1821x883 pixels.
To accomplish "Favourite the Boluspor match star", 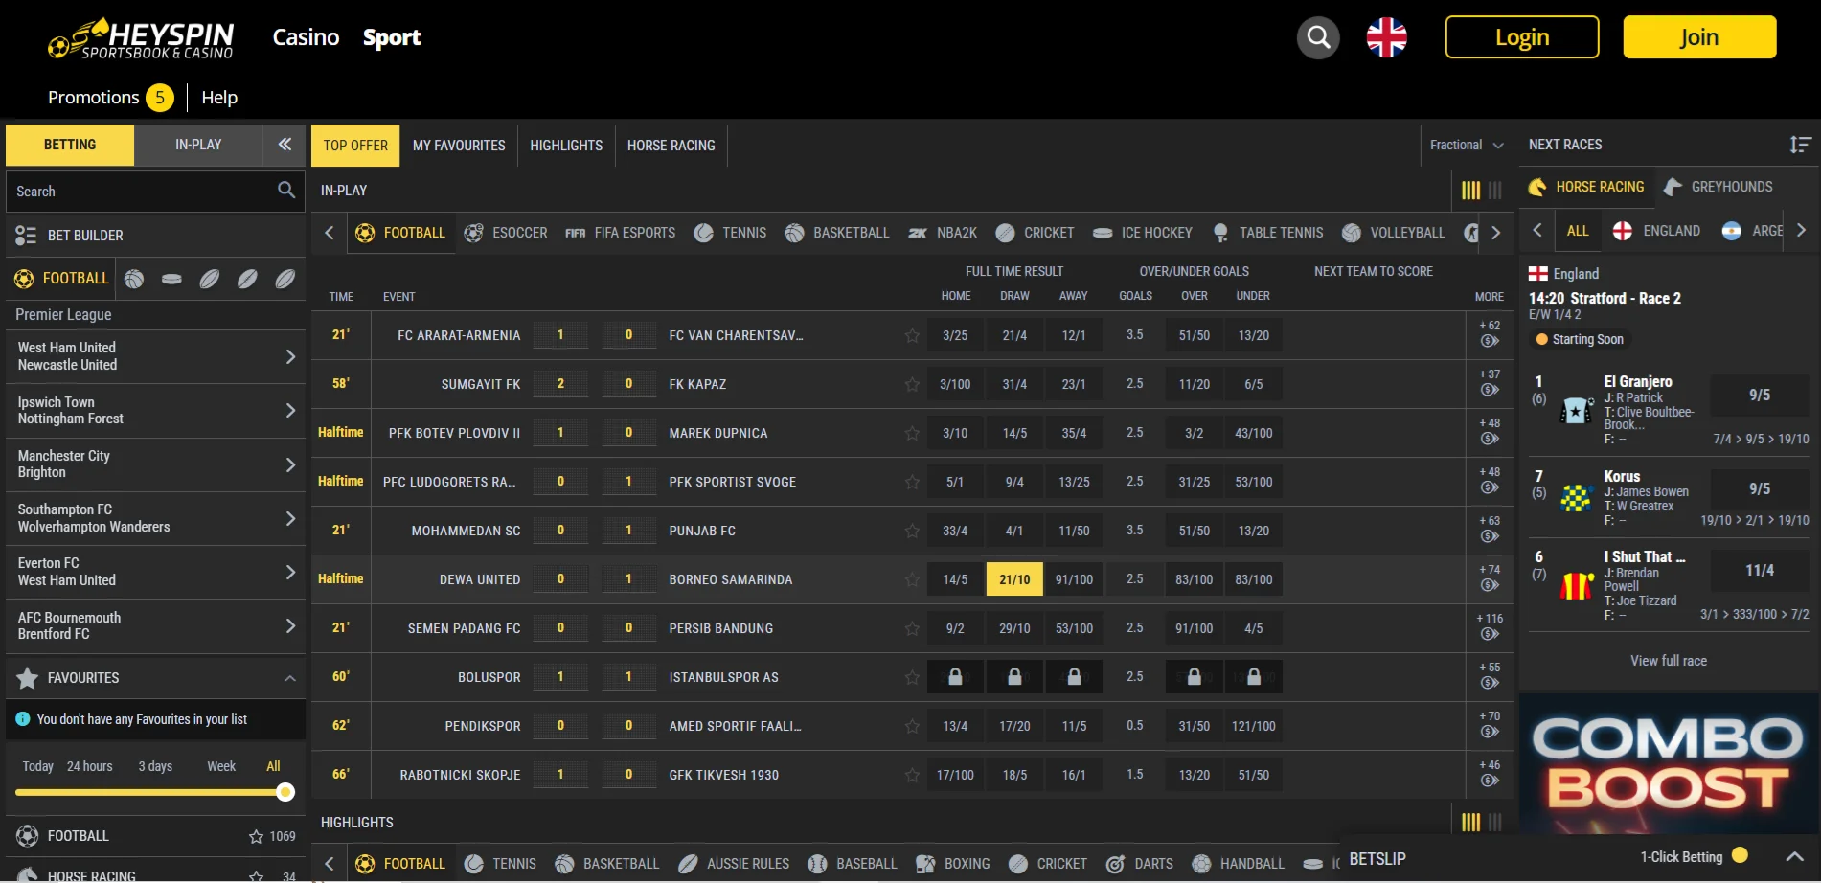I will [912, 677].
